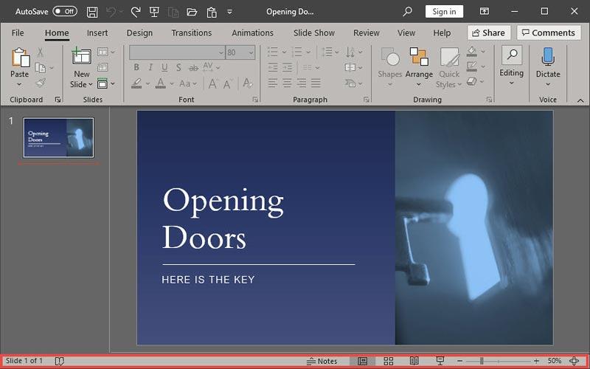
Task: Click the Clear All Formatting icon
Action: [x=248, y=83]
